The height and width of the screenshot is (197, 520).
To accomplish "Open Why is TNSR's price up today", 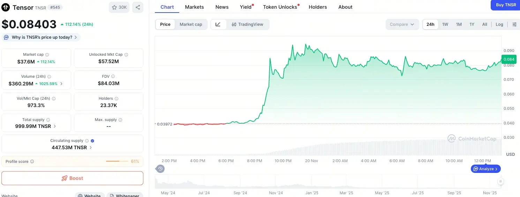I will (42, 37).
